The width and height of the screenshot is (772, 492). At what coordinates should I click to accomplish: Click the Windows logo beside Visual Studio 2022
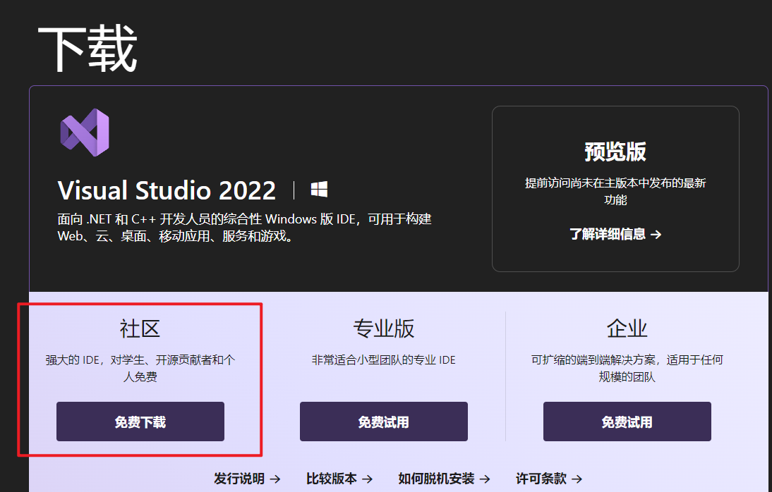[319, 190]
